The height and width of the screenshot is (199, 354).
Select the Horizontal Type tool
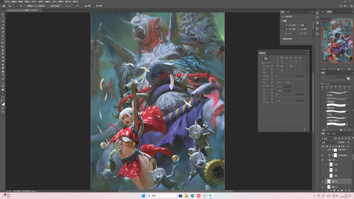pos(3,75)
